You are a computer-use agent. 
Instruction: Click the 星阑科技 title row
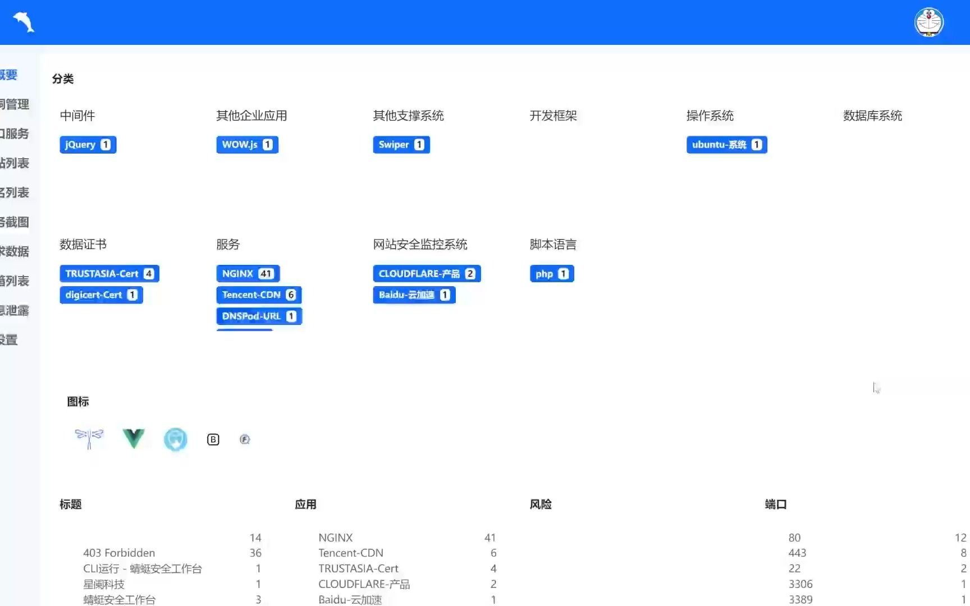[172, 584]
